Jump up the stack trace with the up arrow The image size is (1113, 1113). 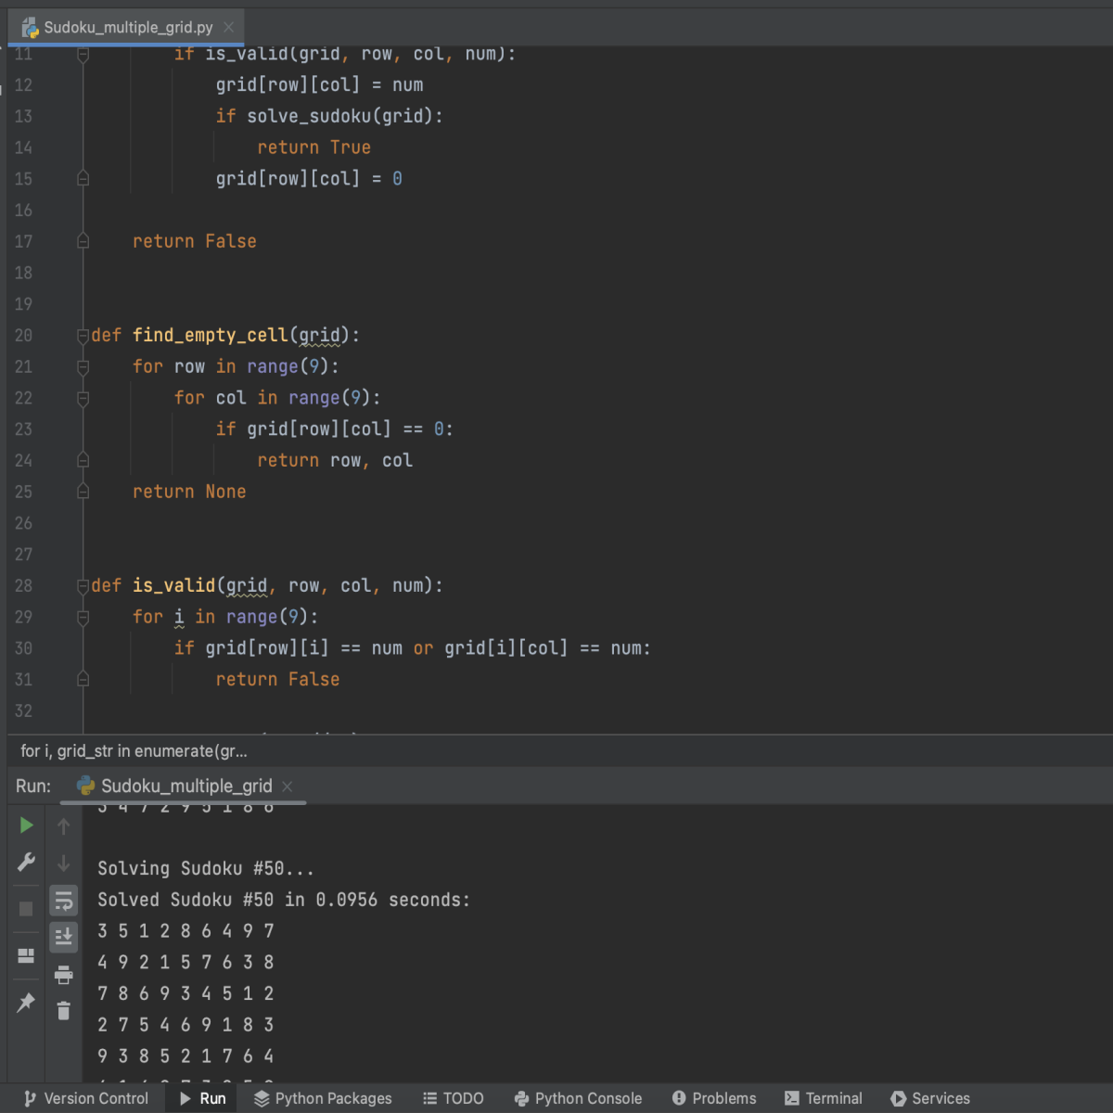63,826
